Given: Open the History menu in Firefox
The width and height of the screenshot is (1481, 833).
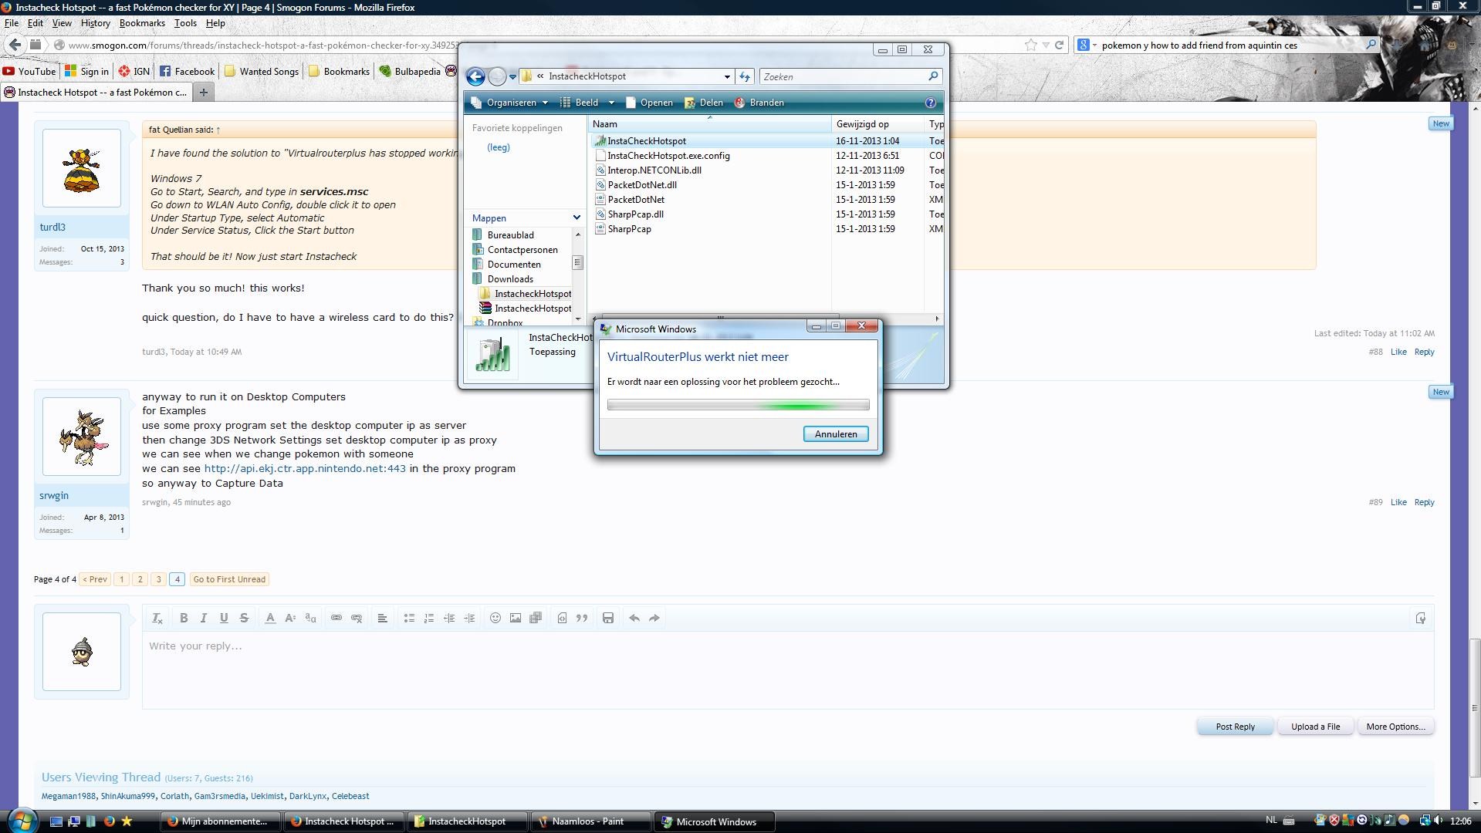Looking at the screenshot, I should pyautogui.click(x=96, y=23).
